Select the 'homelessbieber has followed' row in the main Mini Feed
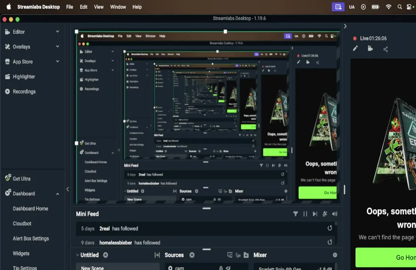Image resolution: width=416 pixels, height=270 pixels. click(x=205, y=241)
